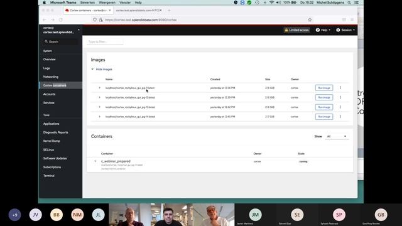This screenshot has width=402, height=226.
Task: Open the Bewerken menu
Action: point(87,3)
